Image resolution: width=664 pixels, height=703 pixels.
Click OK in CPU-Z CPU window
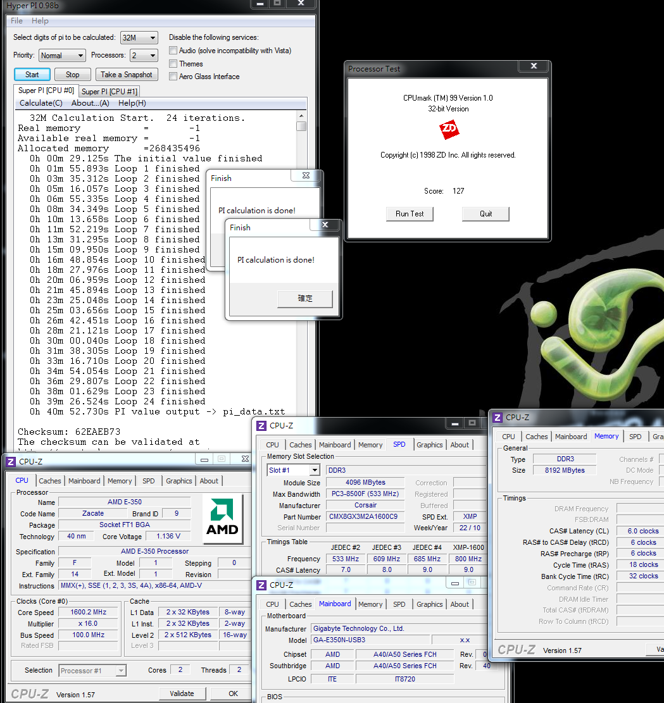233,694
